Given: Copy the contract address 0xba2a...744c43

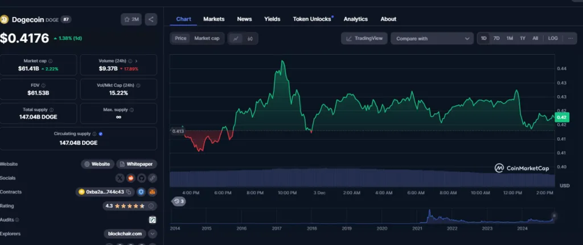Looking at the screenshot, I should [128, 192].
